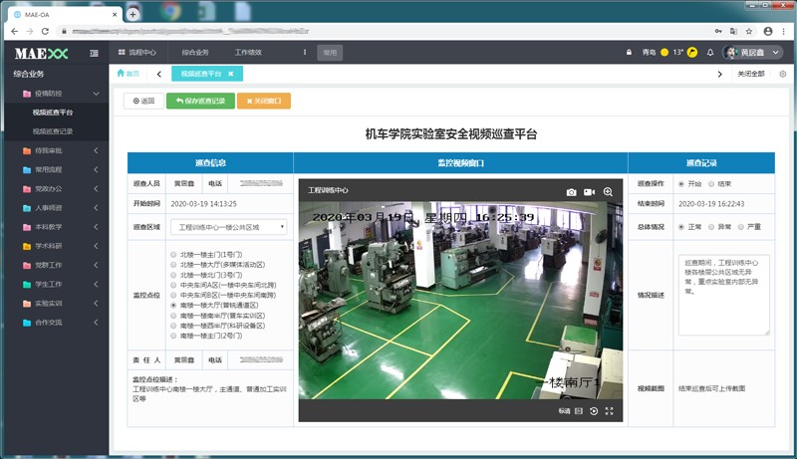
Task: Open notifications via the bell icon
Action: (x=710, y=53)
